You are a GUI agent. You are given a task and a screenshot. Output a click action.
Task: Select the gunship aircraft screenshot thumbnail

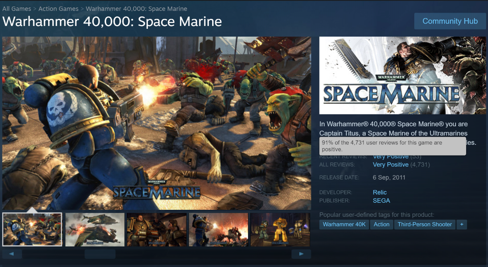pos(95,230)
